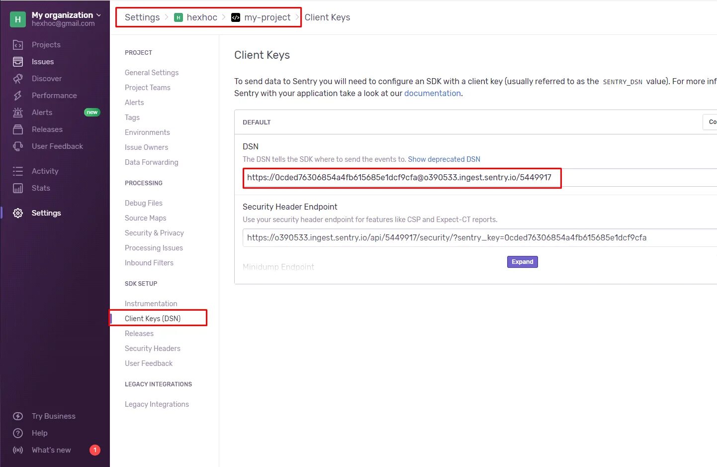Click the Try Business lightning icon

tap(18, 416)
